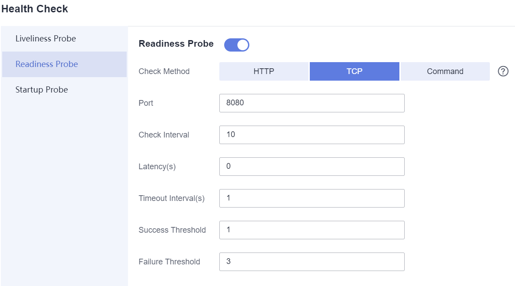Click into the Latency(s) field

[312, 167]
